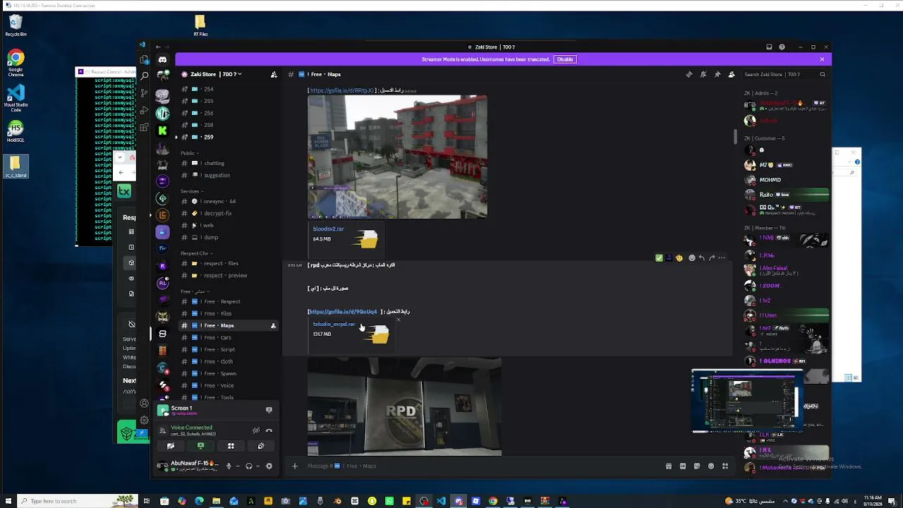Viewport: 903px width, 508px height.
Task: Open Visual Studio Code desktop shortcut
Action: (x=16, y=98)
